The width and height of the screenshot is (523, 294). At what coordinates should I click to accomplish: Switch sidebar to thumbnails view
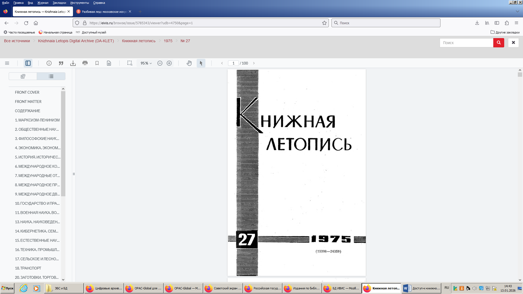point(23,76)
